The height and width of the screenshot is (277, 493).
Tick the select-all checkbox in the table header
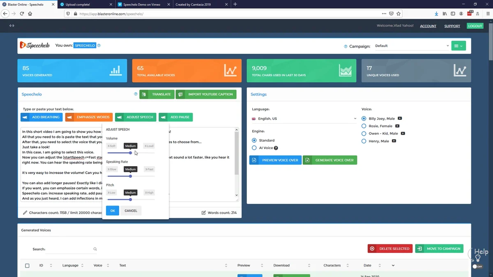(27, 266)
